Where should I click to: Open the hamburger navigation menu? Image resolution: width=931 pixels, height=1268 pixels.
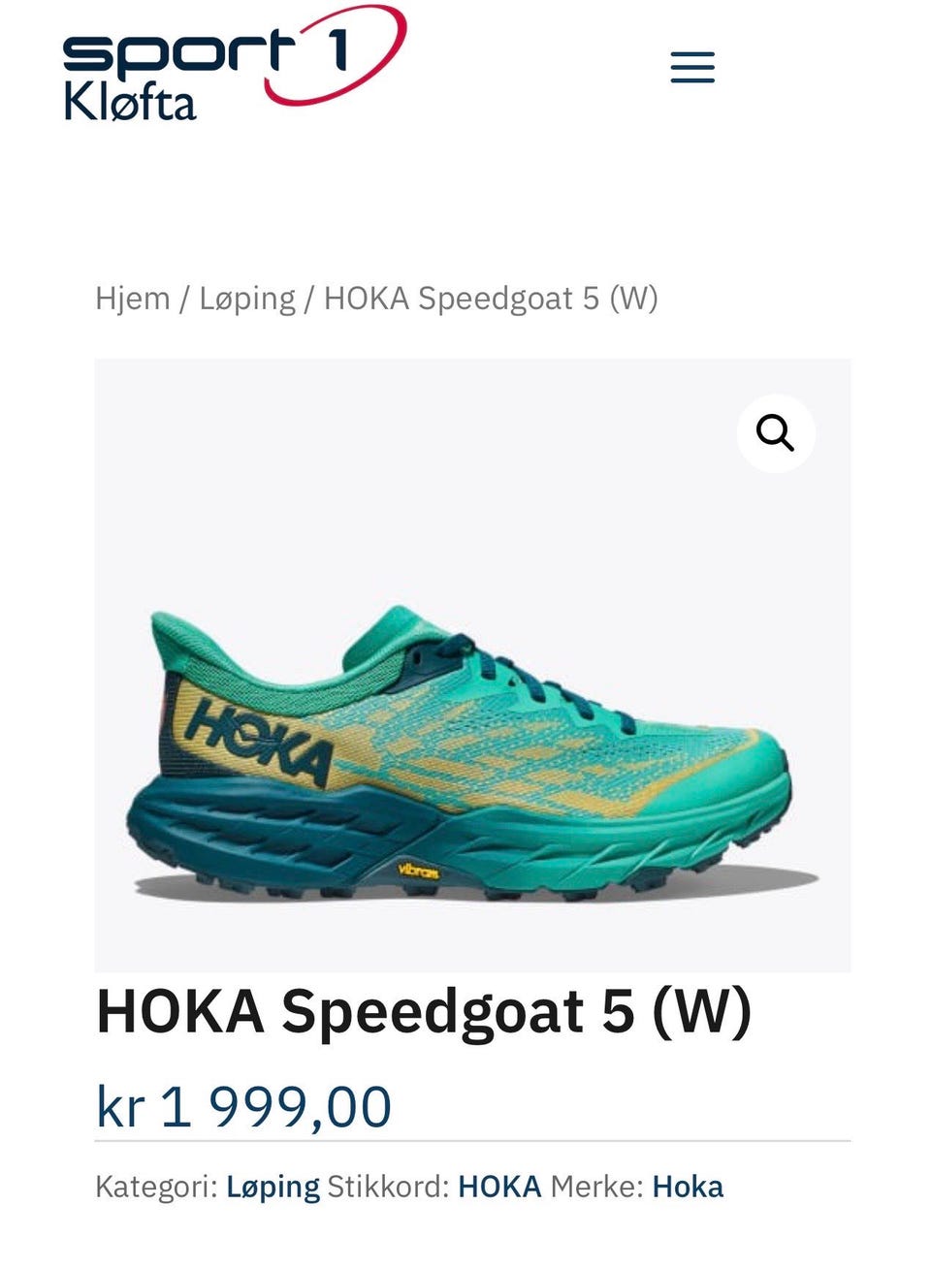[692, 67]
